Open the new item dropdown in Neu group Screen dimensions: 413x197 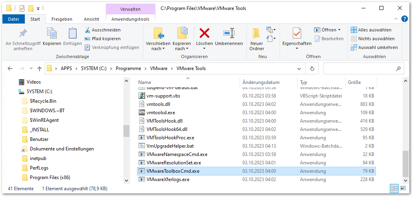coord(271,29)
